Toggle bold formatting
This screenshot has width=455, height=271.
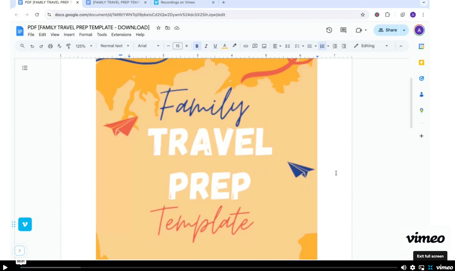click(x=197, y=46)
